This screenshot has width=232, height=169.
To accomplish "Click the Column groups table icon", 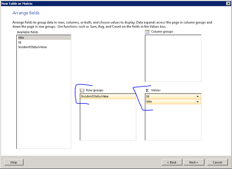I will coord(147,32).
